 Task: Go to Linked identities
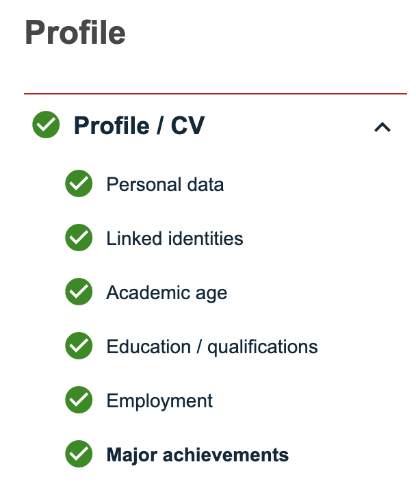click(174, 238)
